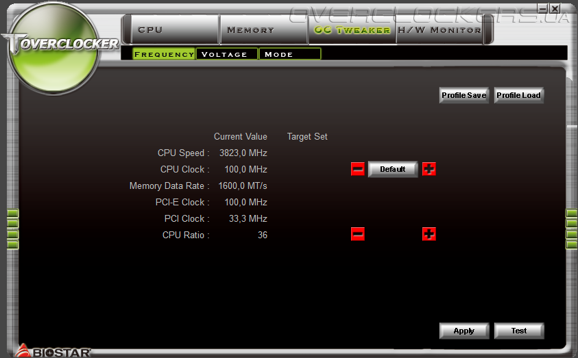
Task: Reset CPU Clock with Default button
Action: click(x=393, y=169)
